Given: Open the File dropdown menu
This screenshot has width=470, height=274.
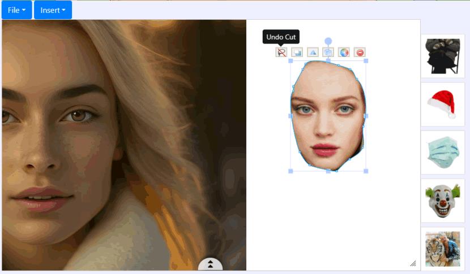Looking at the screenshot, I should coord(16,10).
